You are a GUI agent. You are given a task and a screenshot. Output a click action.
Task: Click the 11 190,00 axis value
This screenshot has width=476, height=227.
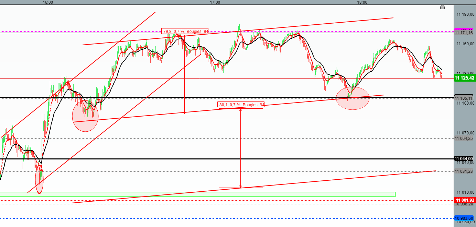(x=465, y=14)
